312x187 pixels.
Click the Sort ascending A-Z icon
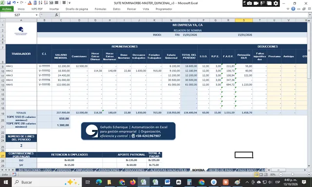point(40,3)
